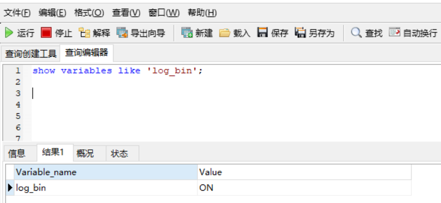Switch to the Profile (概况) tab
Viewport: 441px width, 203px height.
point(85,153)
